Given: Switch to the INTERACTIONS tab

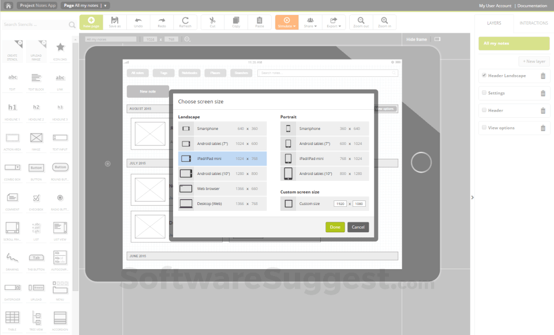Looking at the screenshot, I should point(533,23).
